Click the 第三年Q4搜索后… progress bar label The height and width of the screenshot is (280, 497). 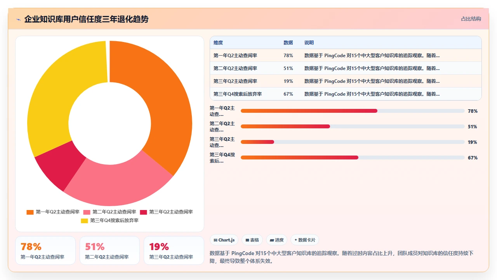tap(222, 158)
